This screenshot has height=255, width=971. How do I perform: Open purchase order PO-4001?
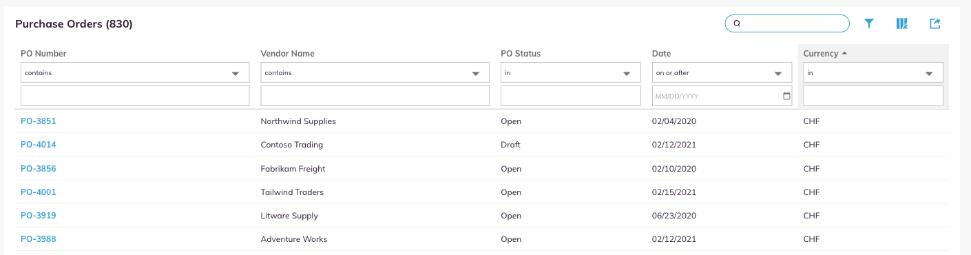click(39, 192)
